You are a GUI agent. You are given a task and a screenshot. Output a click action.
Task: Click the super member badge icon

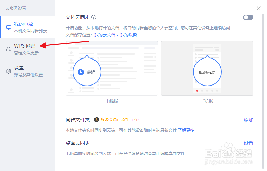pyautogui.click(x=97, y=120)
